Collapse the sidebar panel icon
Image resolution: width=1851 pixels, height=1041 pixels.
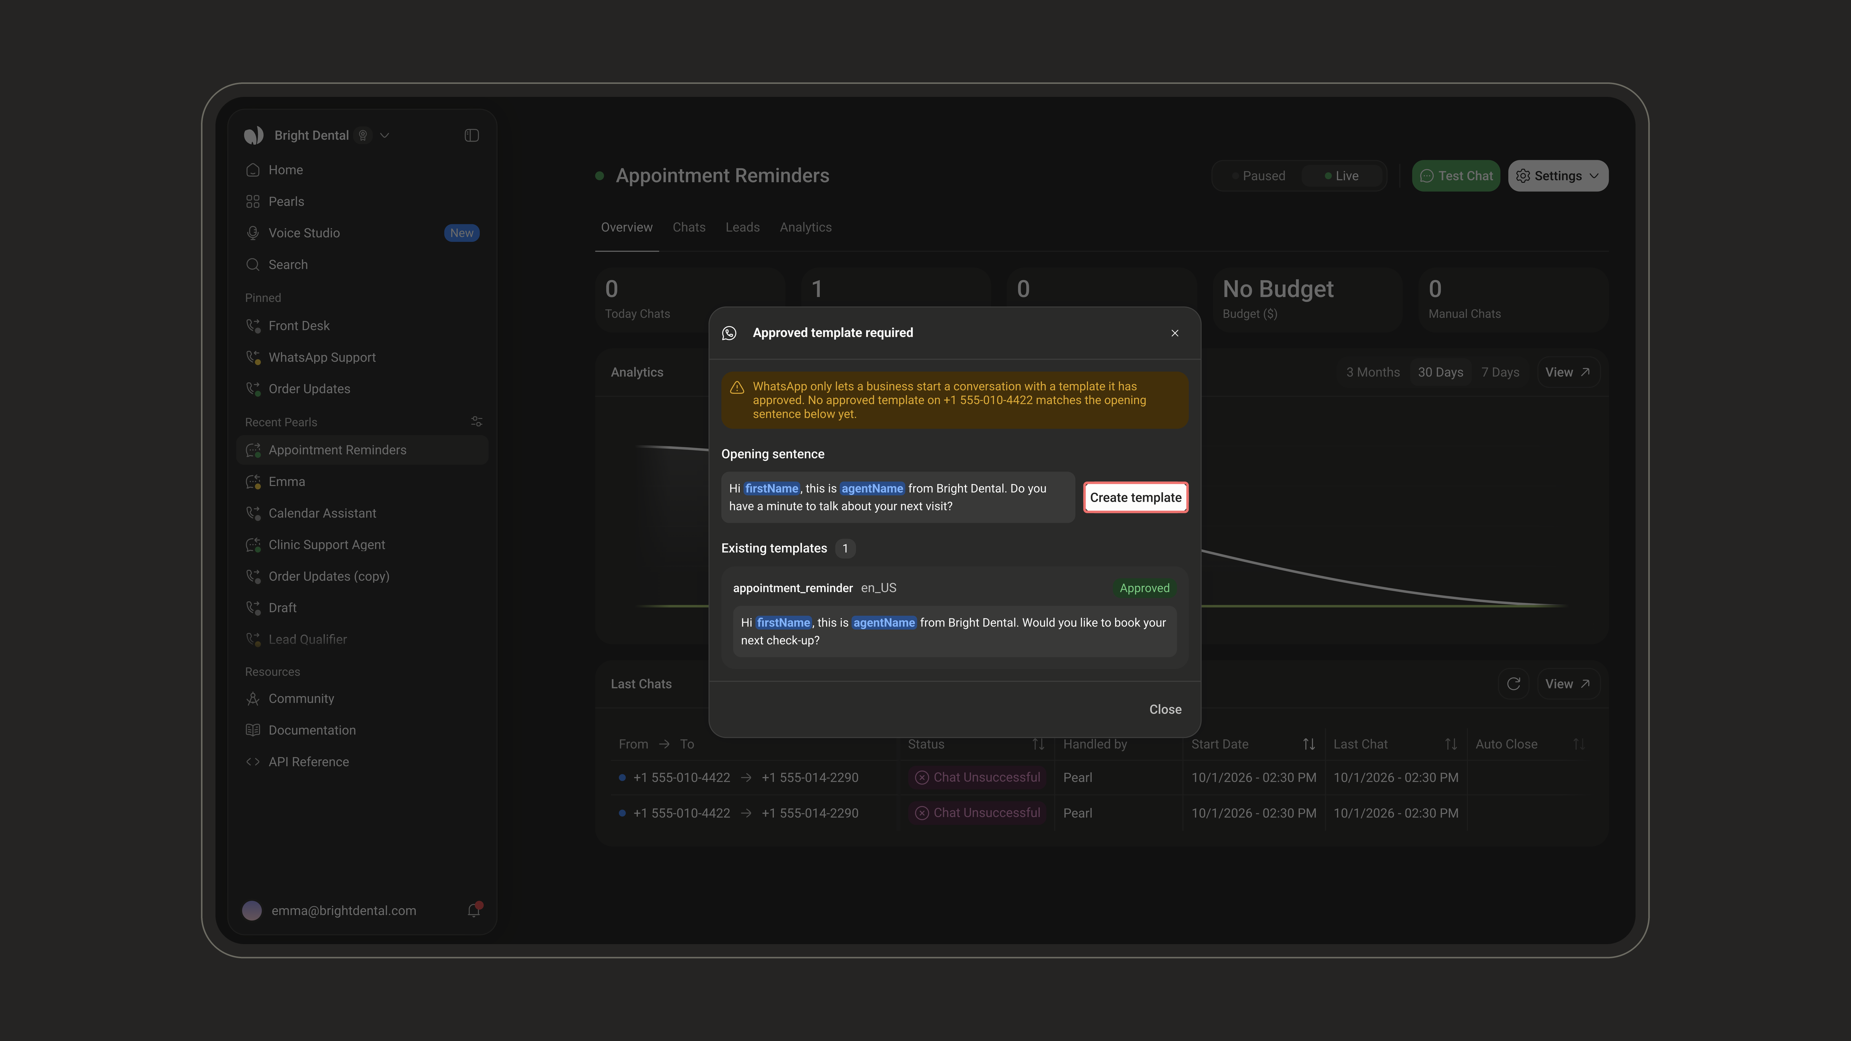coord(471,135)
